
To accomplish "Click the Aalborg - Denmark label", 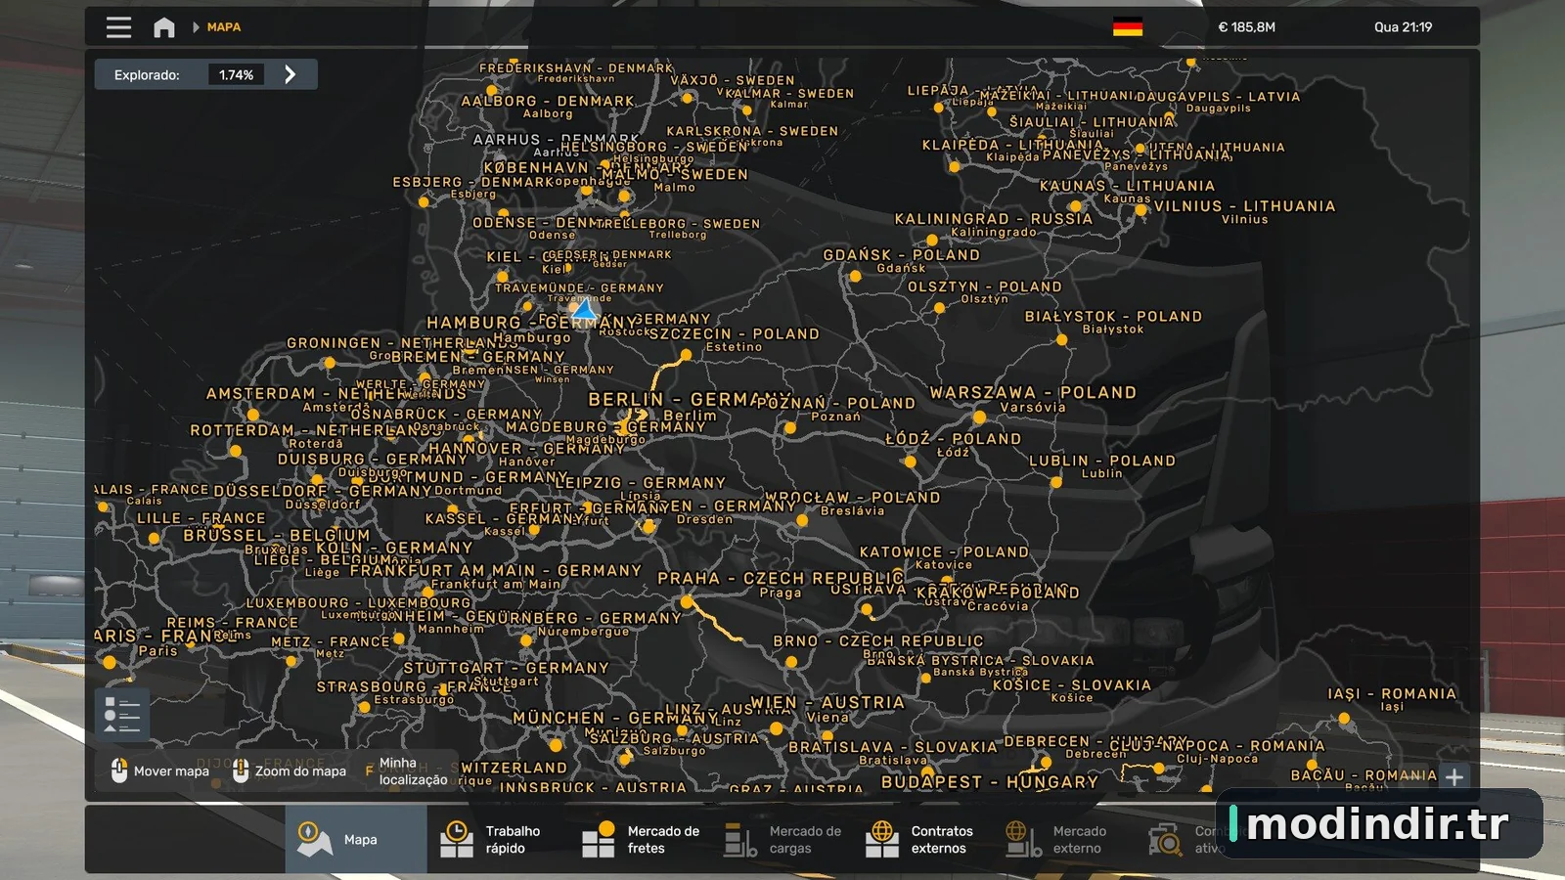I will 548,101.
